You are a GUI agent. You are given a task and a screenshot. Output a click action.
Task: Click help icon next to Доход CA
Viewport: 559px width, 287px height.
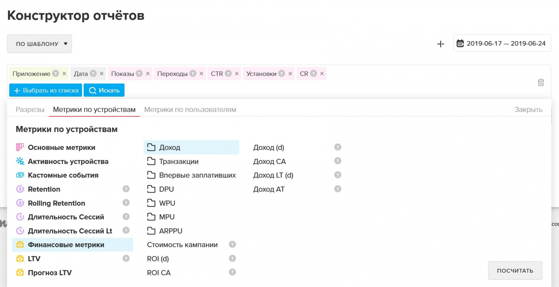337,161
